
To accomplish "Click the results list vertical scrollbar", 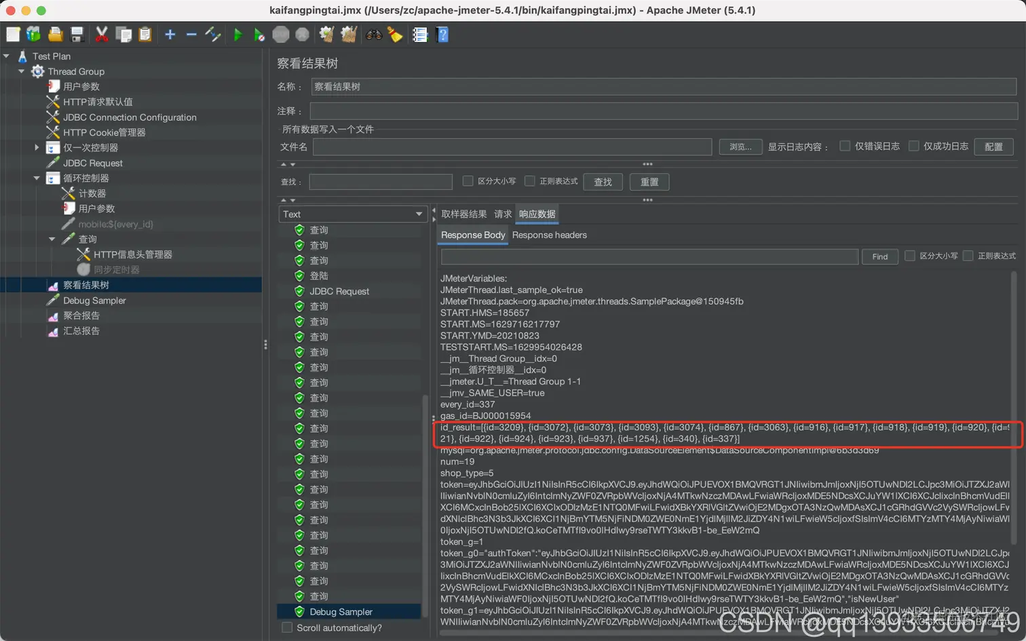I will [x=425, y=505].
